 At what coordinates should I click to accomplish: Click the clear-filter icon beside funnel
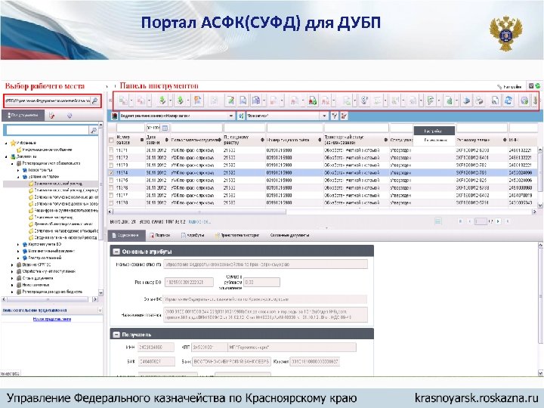[x=344, y=116]
